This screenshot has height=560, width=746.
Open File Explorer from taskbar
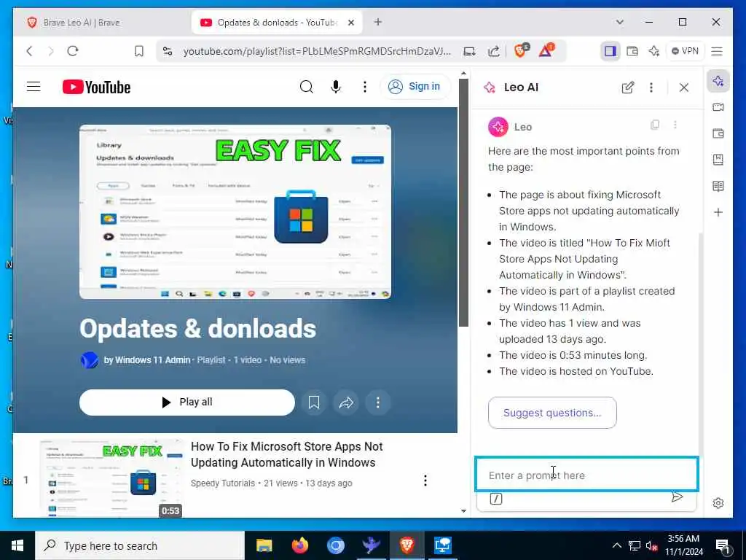pyautogui.click(x=264, y=545)
